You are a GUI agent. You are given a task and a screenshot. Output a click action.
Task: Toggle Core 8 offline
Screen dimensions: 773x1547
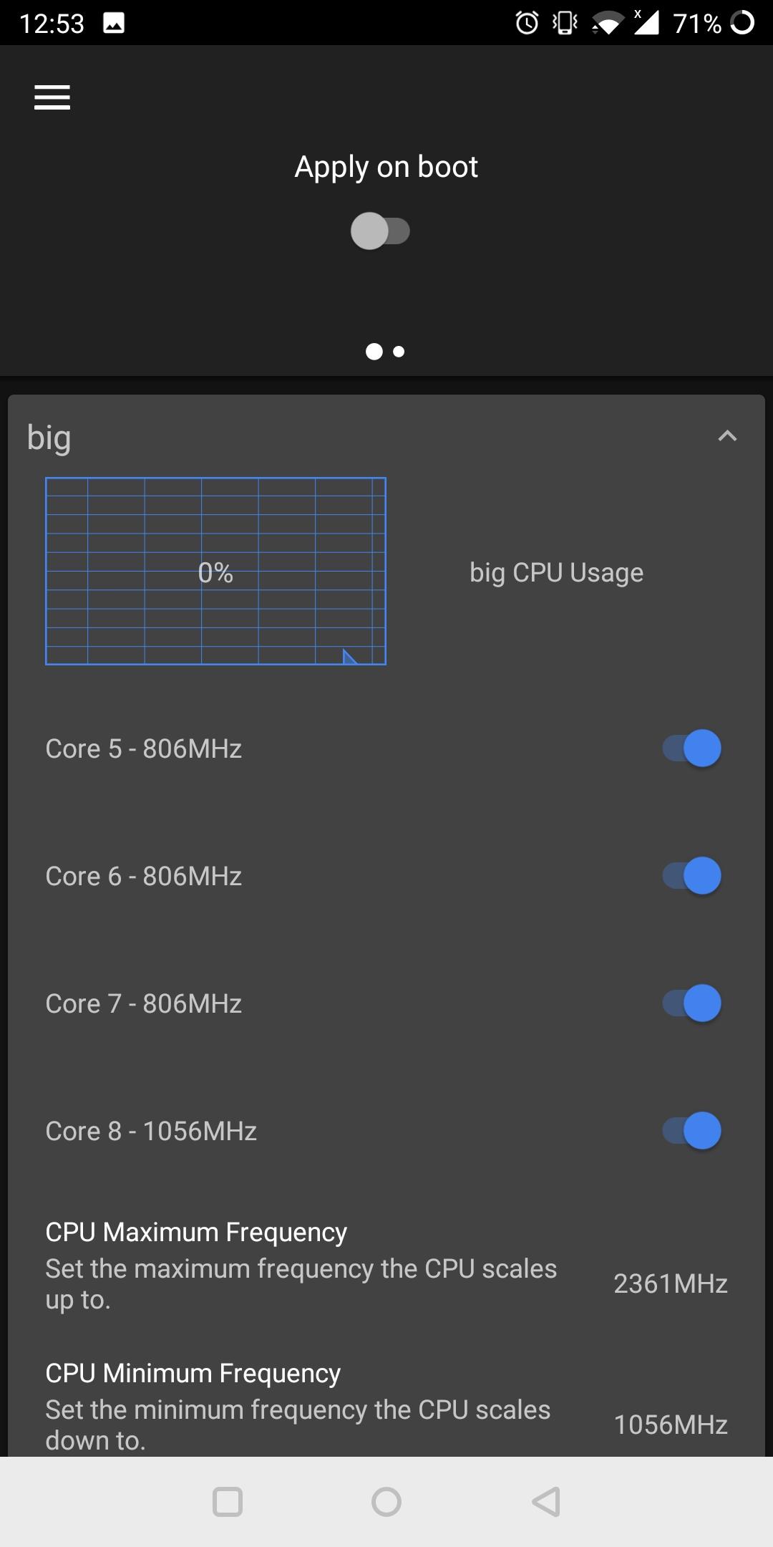(691, 1131)
